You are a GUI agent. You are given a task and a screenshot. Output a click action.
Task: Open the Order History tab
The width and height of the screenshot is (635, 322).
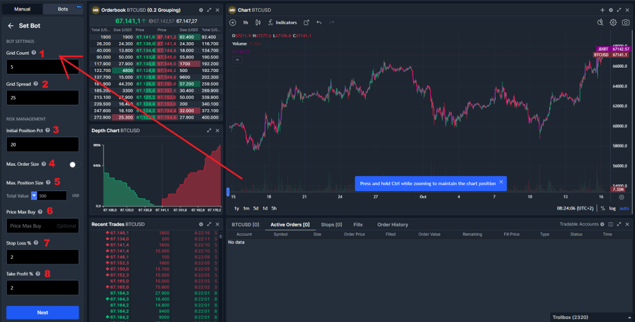point(393,224)
